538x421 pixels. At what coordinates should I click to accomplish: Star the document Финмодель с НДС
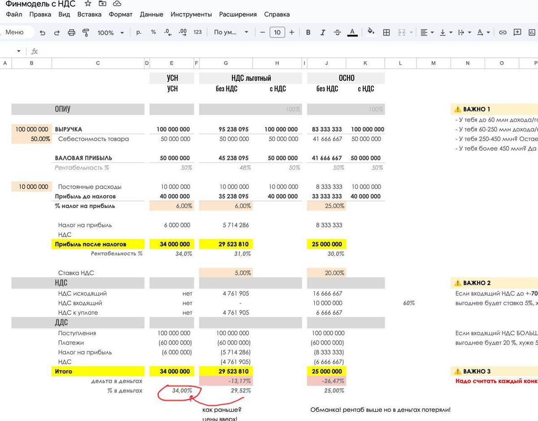(x=88, y=4)
